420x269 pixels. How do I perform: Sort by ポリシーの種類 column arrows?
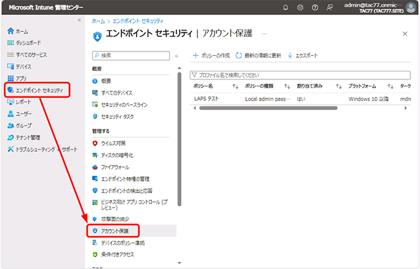[x=287, y=86]
